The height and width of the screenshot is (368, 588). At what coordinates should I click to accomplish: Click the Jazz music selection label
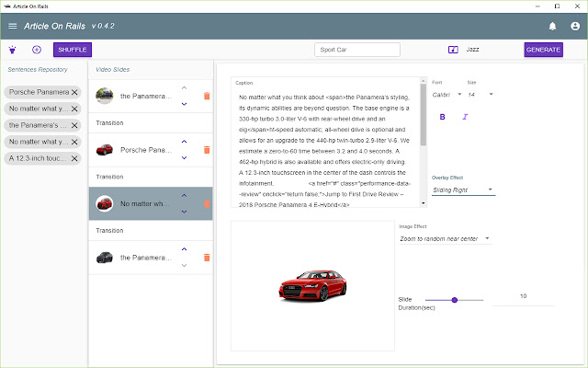click(472, 50)
